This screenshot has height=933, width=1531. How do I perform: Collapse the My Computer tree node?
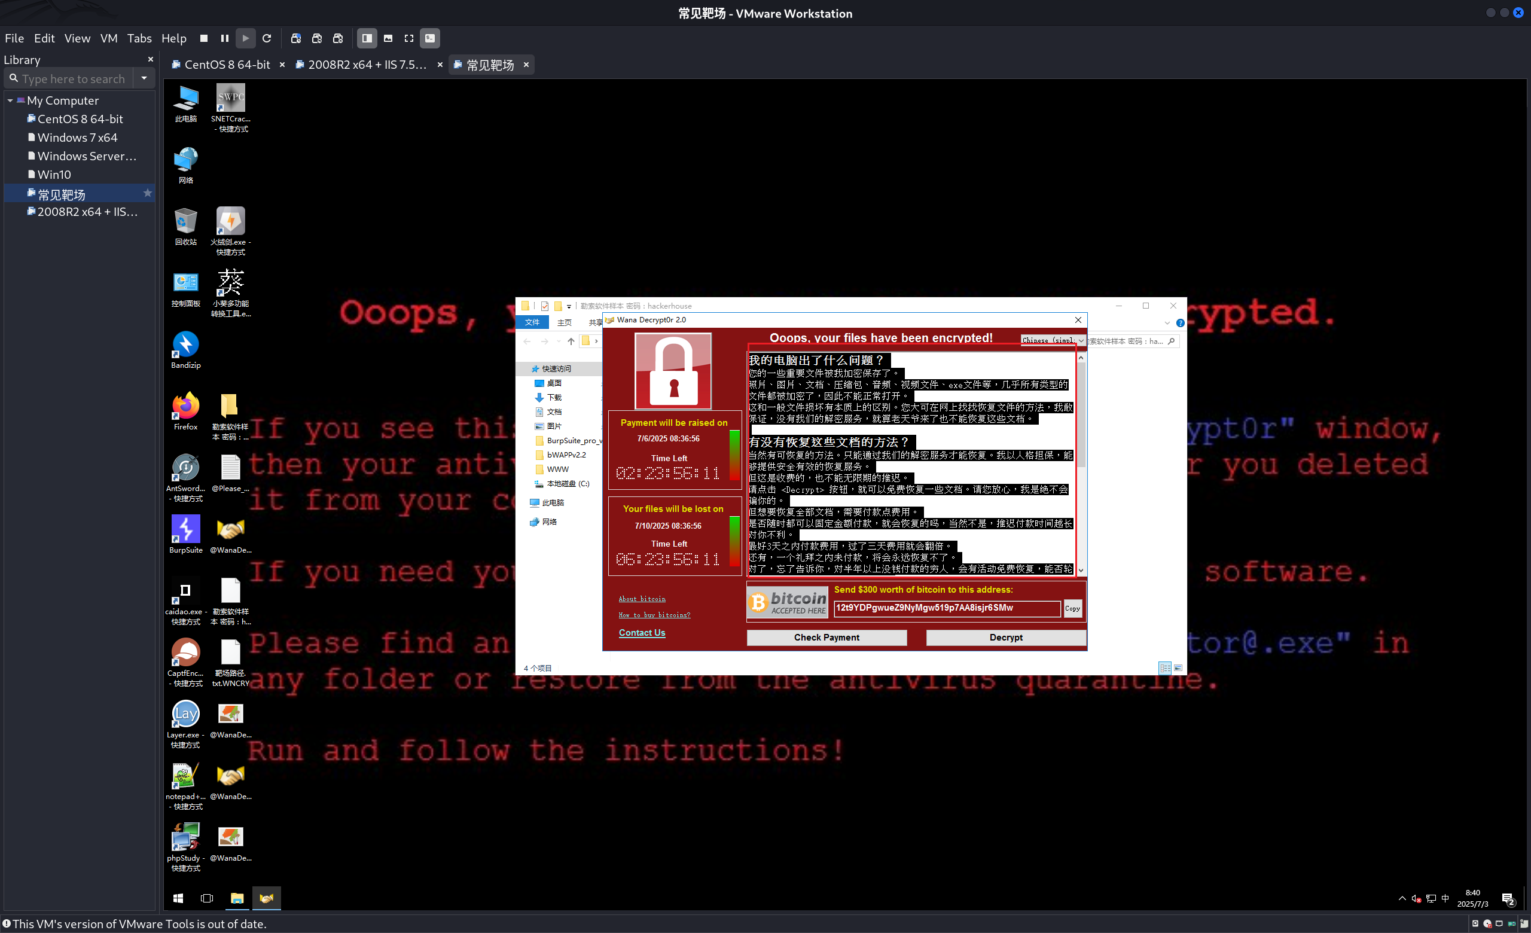10,100
